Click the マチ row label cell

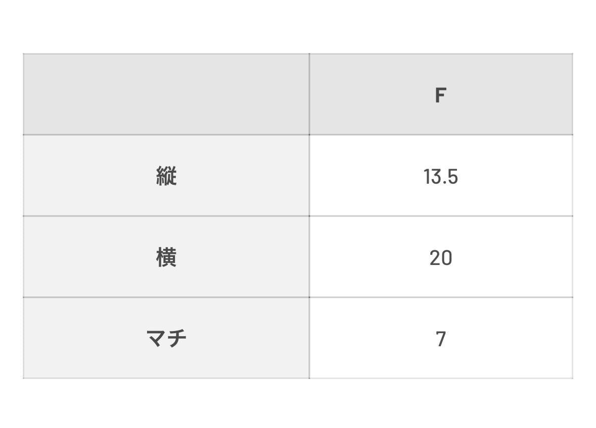166,338
